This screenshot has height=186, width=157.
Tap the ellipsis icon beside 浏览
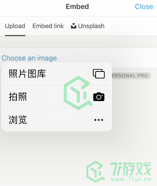pos(99,120)
